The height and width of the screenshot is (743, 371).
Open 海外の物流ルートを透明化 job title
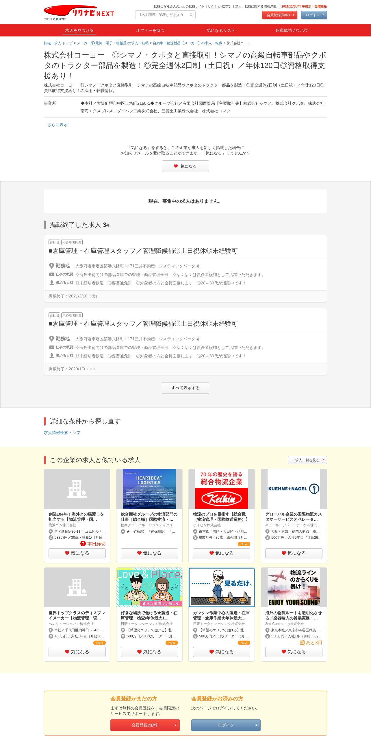coord(294,615)
